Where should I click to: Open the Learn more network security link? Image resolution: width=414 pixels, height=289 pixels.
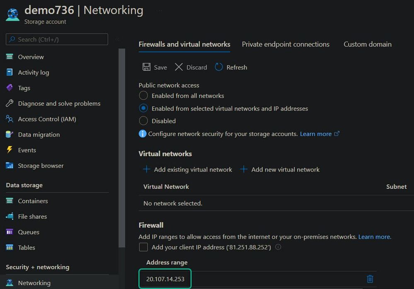tap(316, 134)
